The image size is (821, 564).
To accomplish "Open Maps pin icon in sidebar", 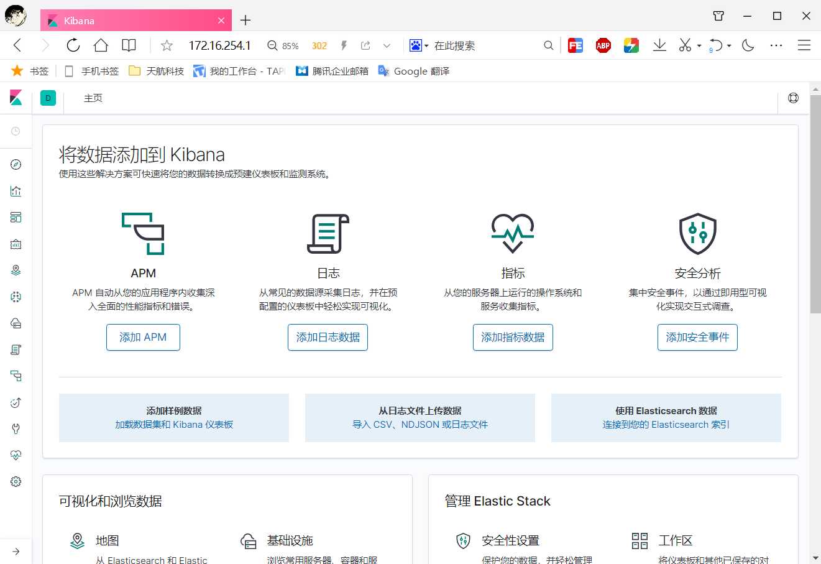I will point(16,270).
